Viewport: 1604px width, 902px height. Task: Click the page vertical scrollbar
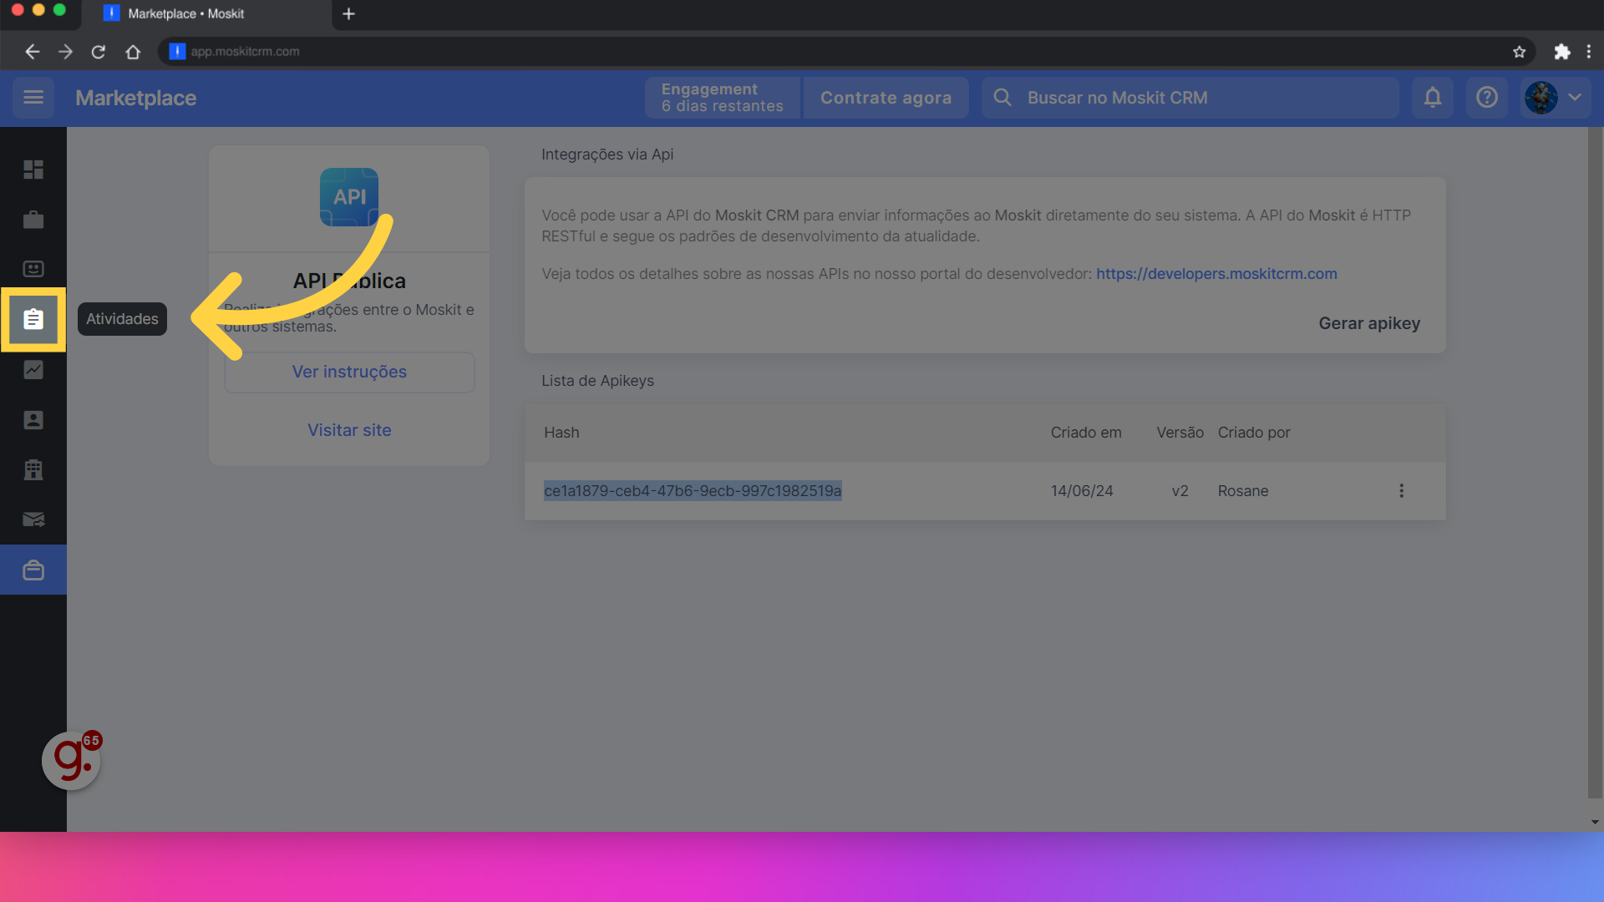tap(1595, 464)
